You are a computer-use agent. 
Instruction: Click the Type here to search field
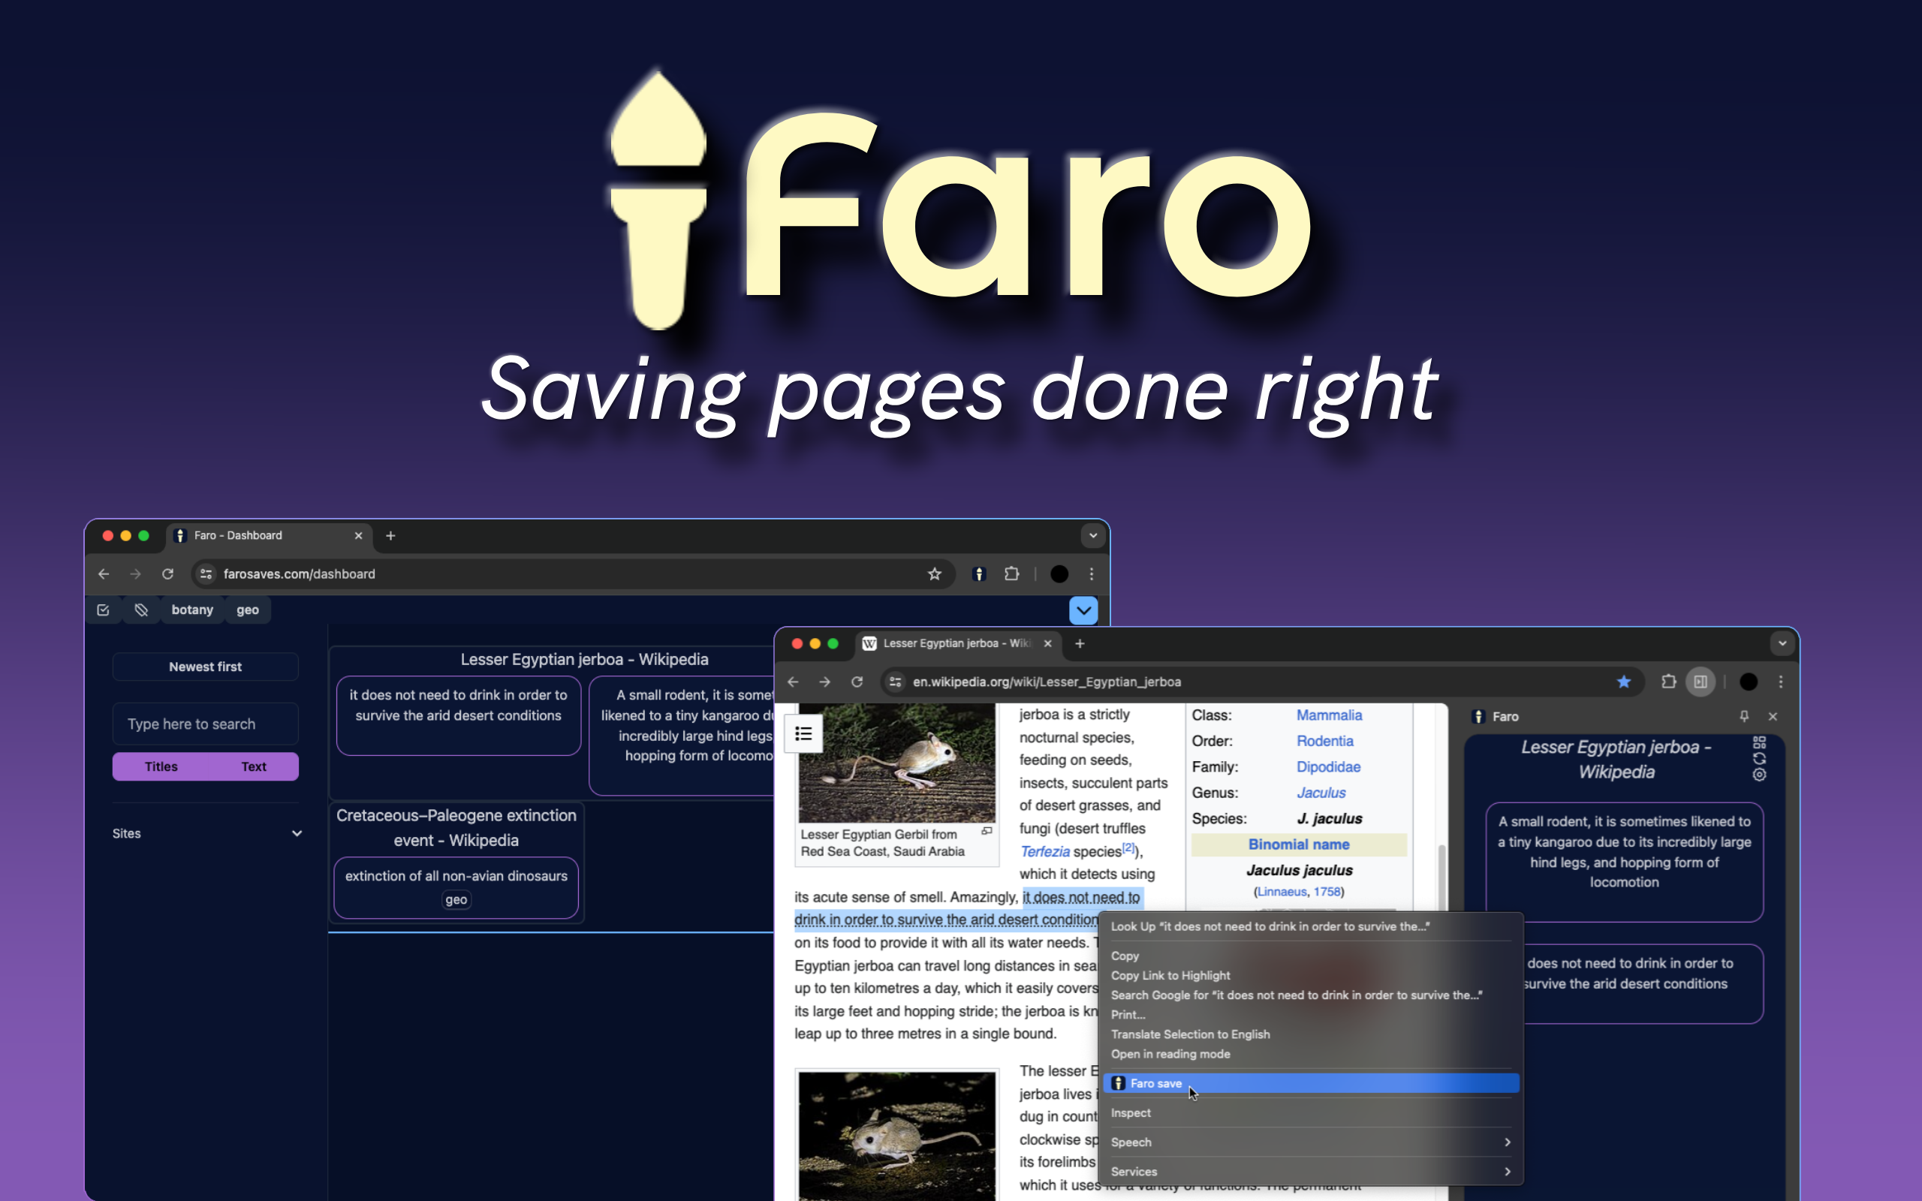coord(205,724)
